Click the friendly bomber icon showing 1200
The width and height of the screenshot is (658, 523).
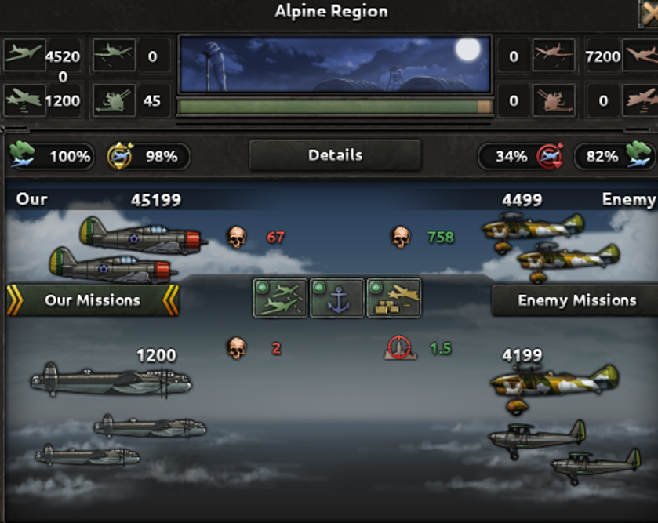25,100
